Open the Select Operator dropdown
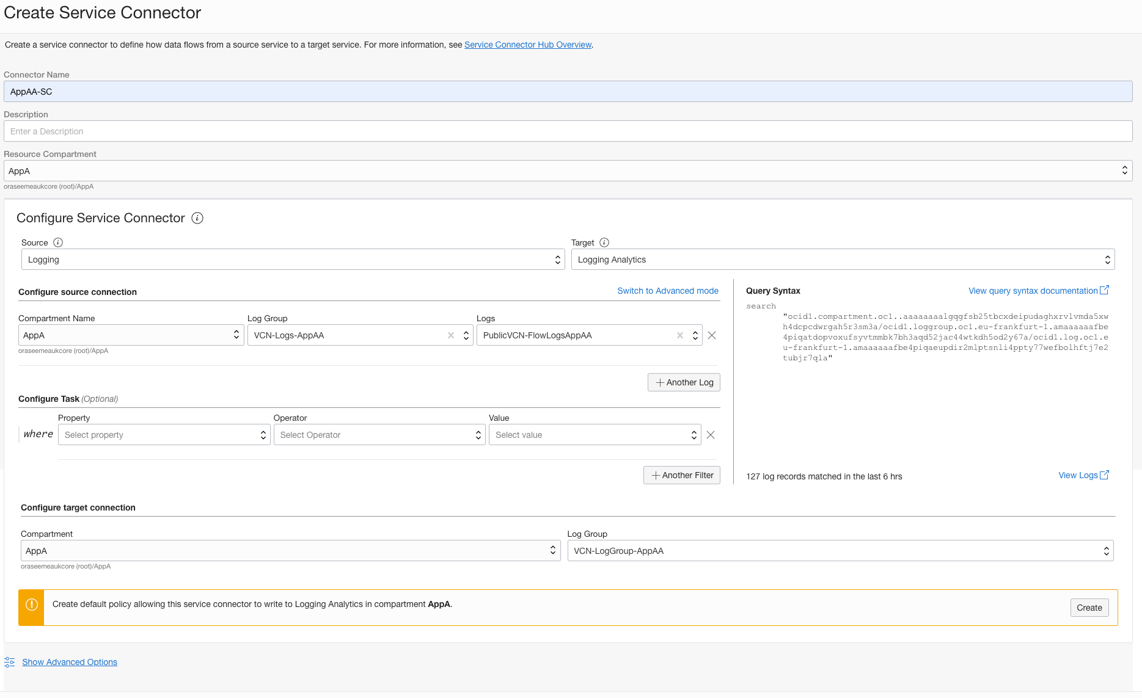 coord(379,435)
